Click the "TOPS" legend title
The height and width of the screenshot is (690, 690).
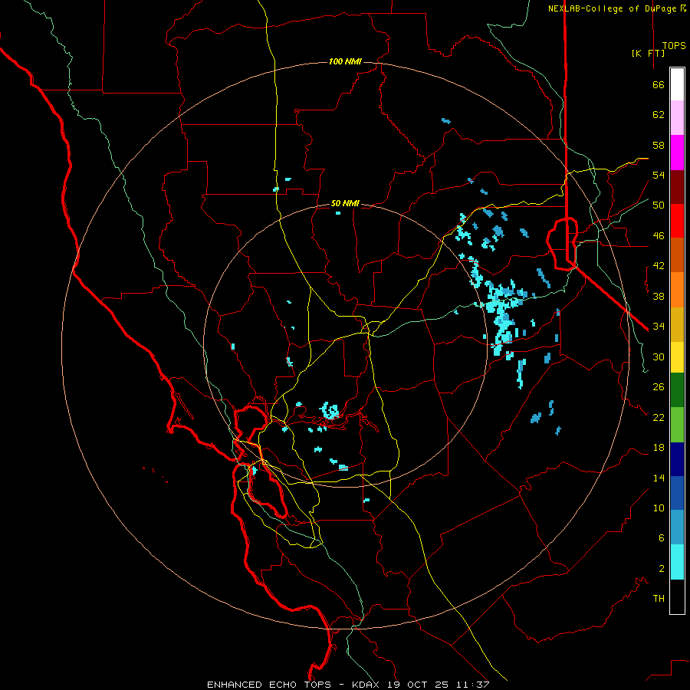674,46
